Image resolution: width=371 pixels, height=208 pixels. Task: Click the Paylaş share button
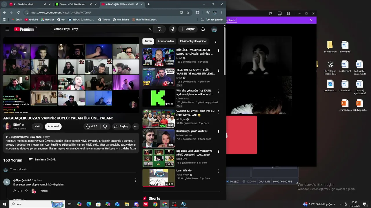click(121, 127)
